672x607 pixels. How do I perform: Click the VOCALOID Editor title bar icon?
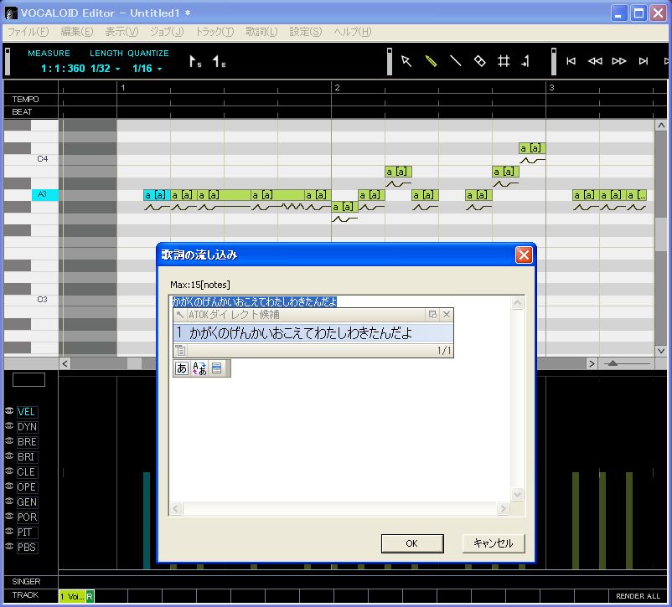(11, 13)
